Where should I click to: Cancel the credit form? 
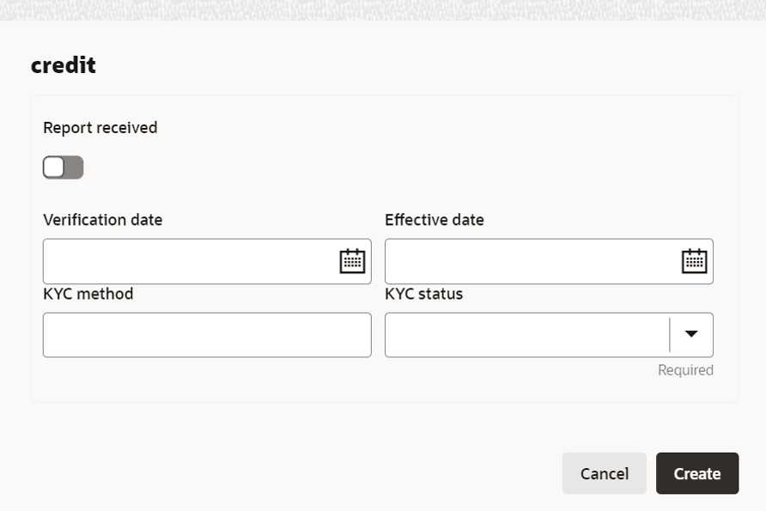tap(605, 473)
